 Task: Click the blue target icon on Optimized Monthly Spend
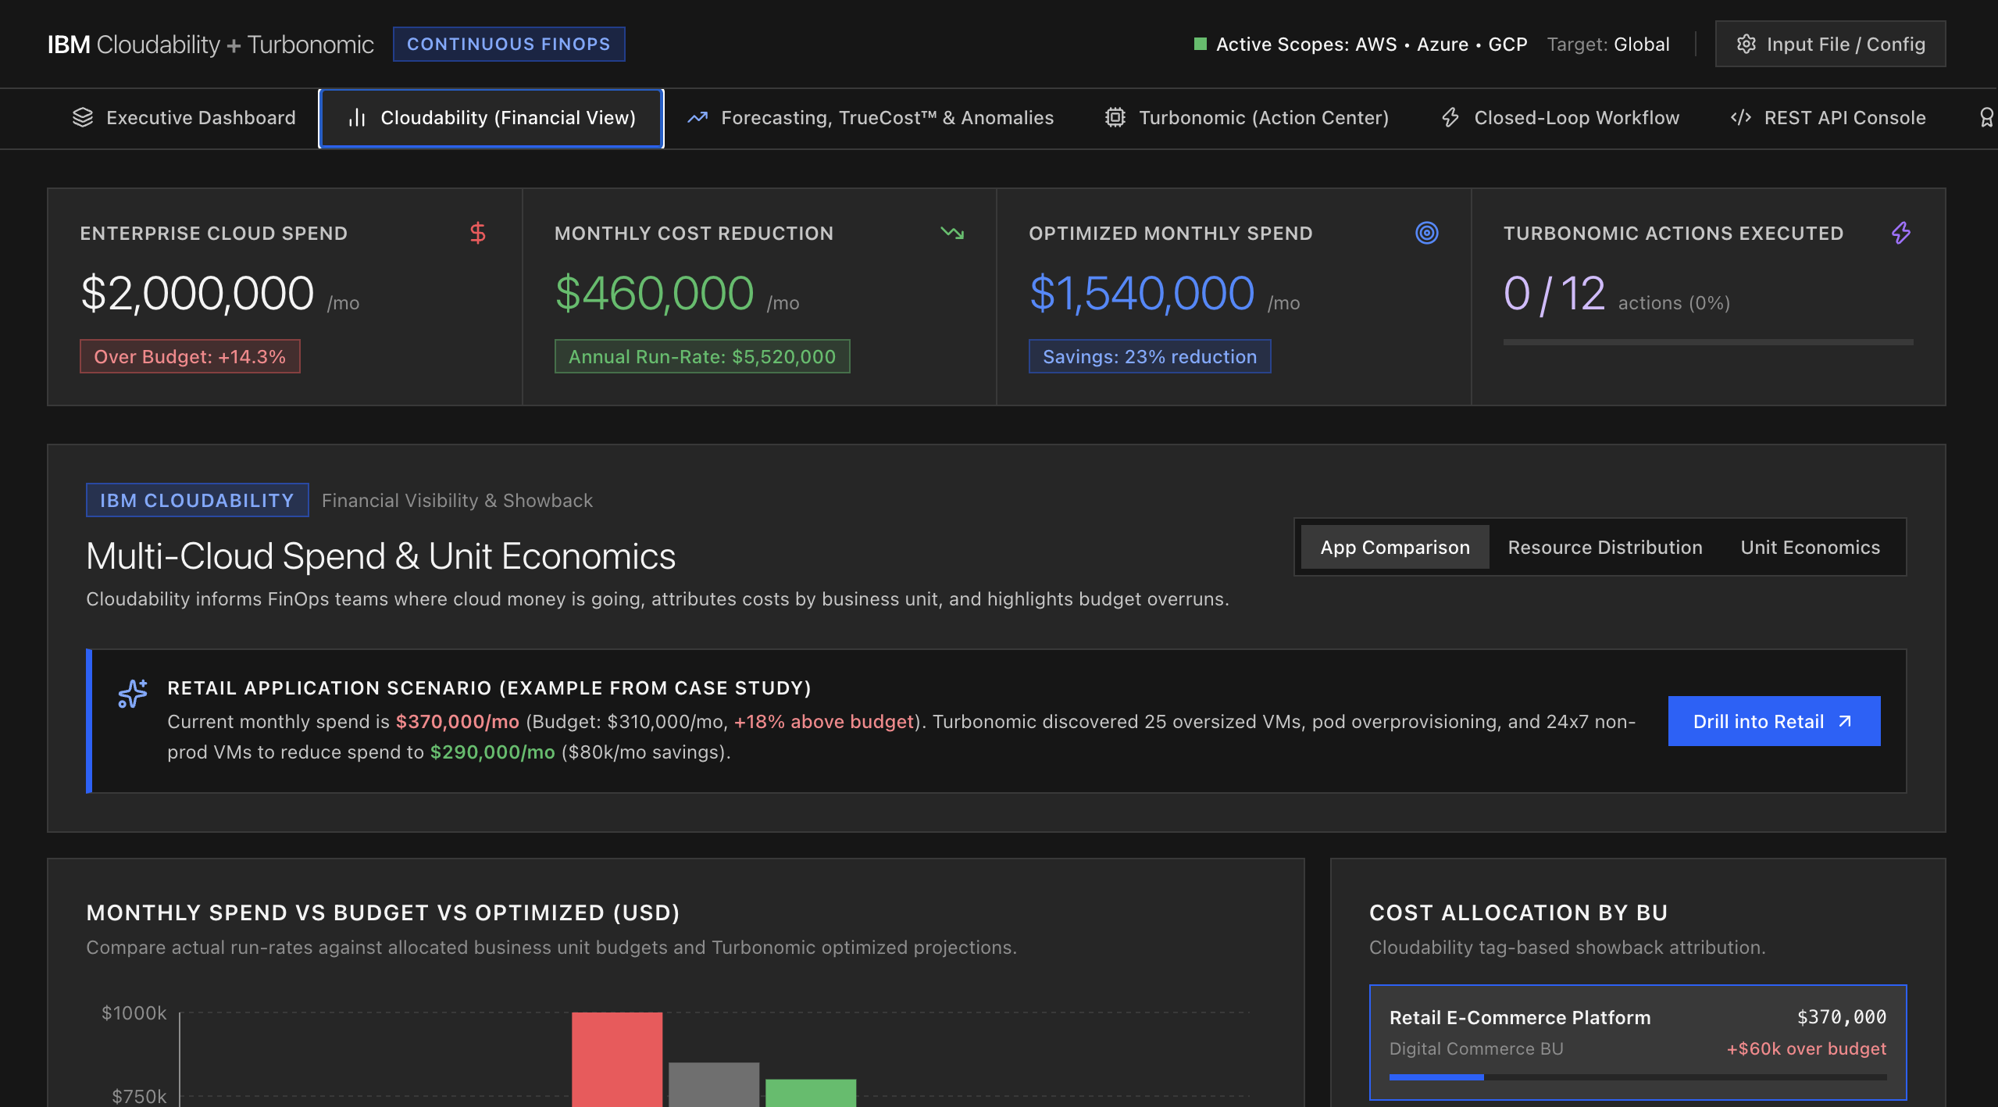click(1427, 233)
